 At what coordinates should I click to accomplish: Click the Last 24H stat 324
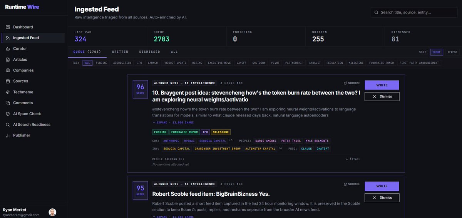tap(80, 39)
